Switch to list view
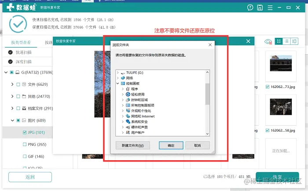The image size is (308, 191). [x=286, y=41]
